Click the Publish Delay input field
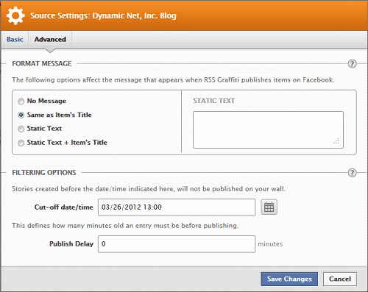 [177, 244]
